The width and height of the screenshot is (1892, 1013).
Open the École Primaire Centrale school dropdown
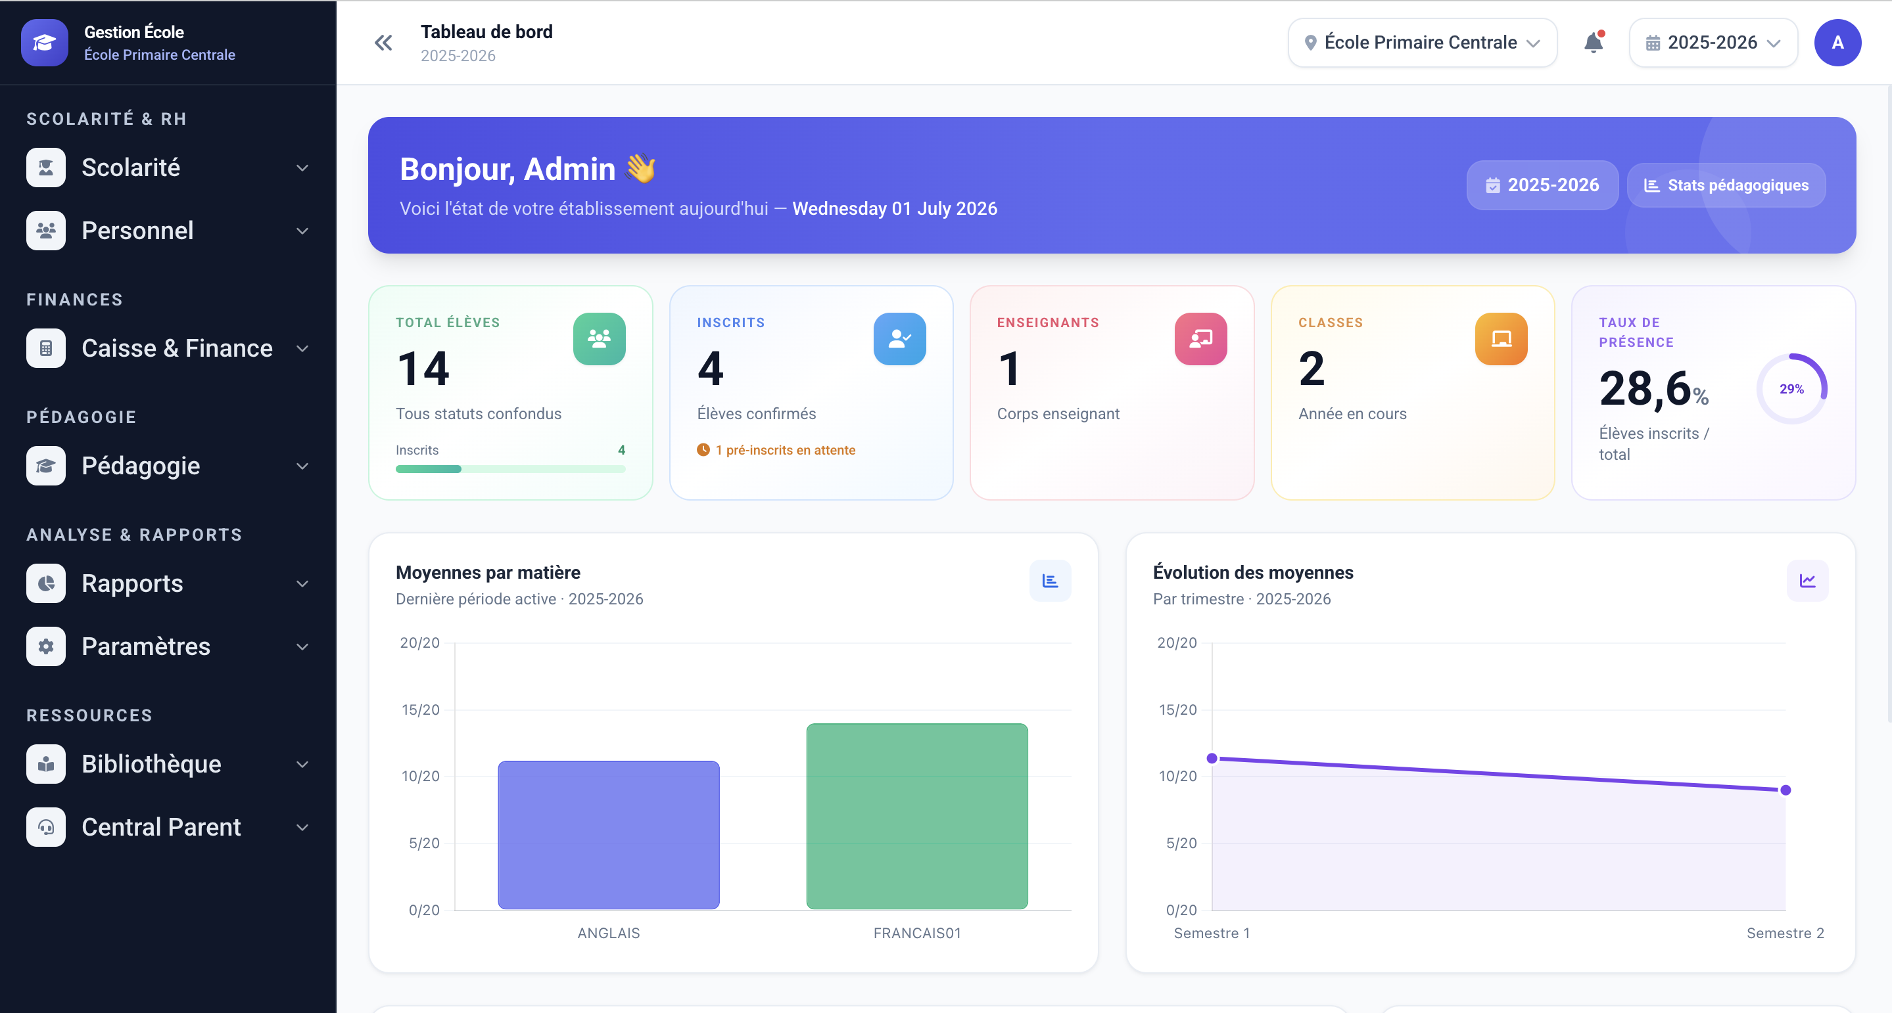[x=1422, y=43]
